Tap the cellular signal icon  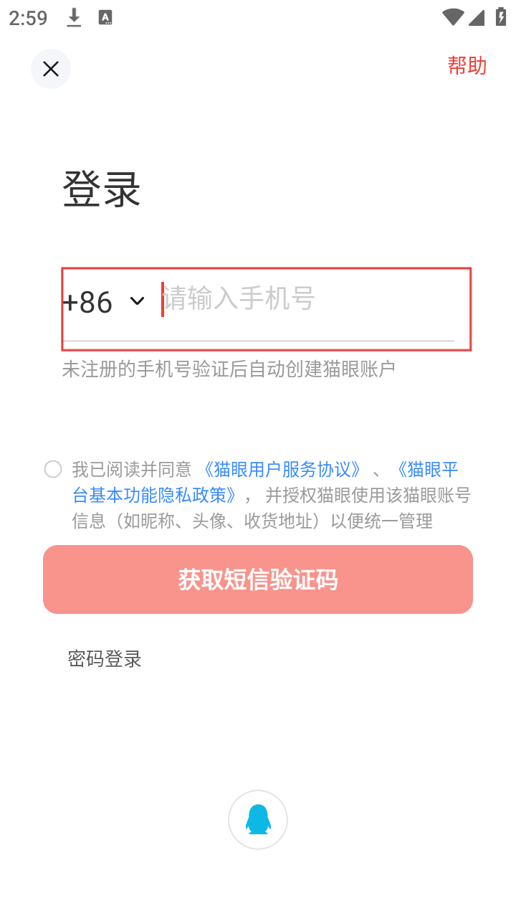pyautogui.click(x=477, y=17)
